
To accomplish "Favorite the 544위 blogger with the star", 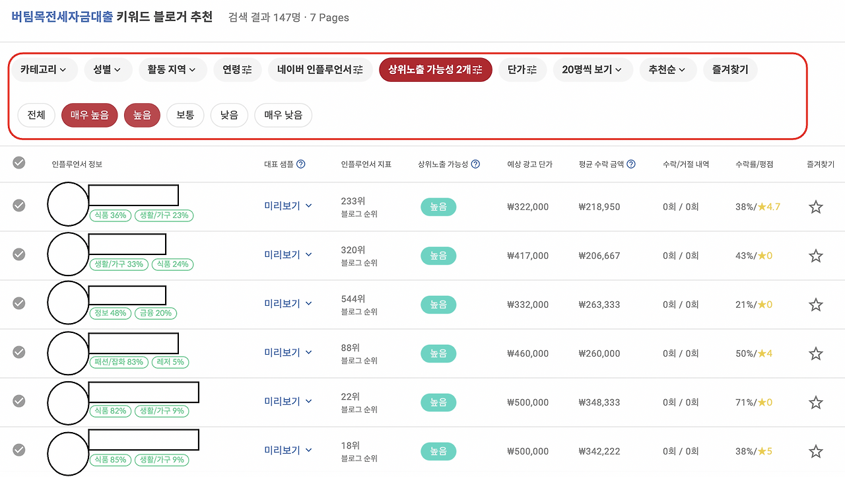I will [x=816, y=303].
